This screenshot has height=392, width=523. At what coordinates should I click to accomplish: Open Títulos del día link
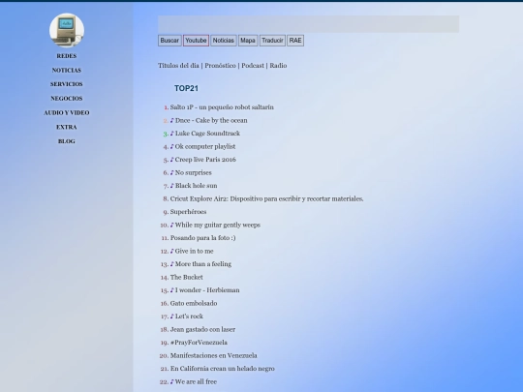(x=178, y=66)
